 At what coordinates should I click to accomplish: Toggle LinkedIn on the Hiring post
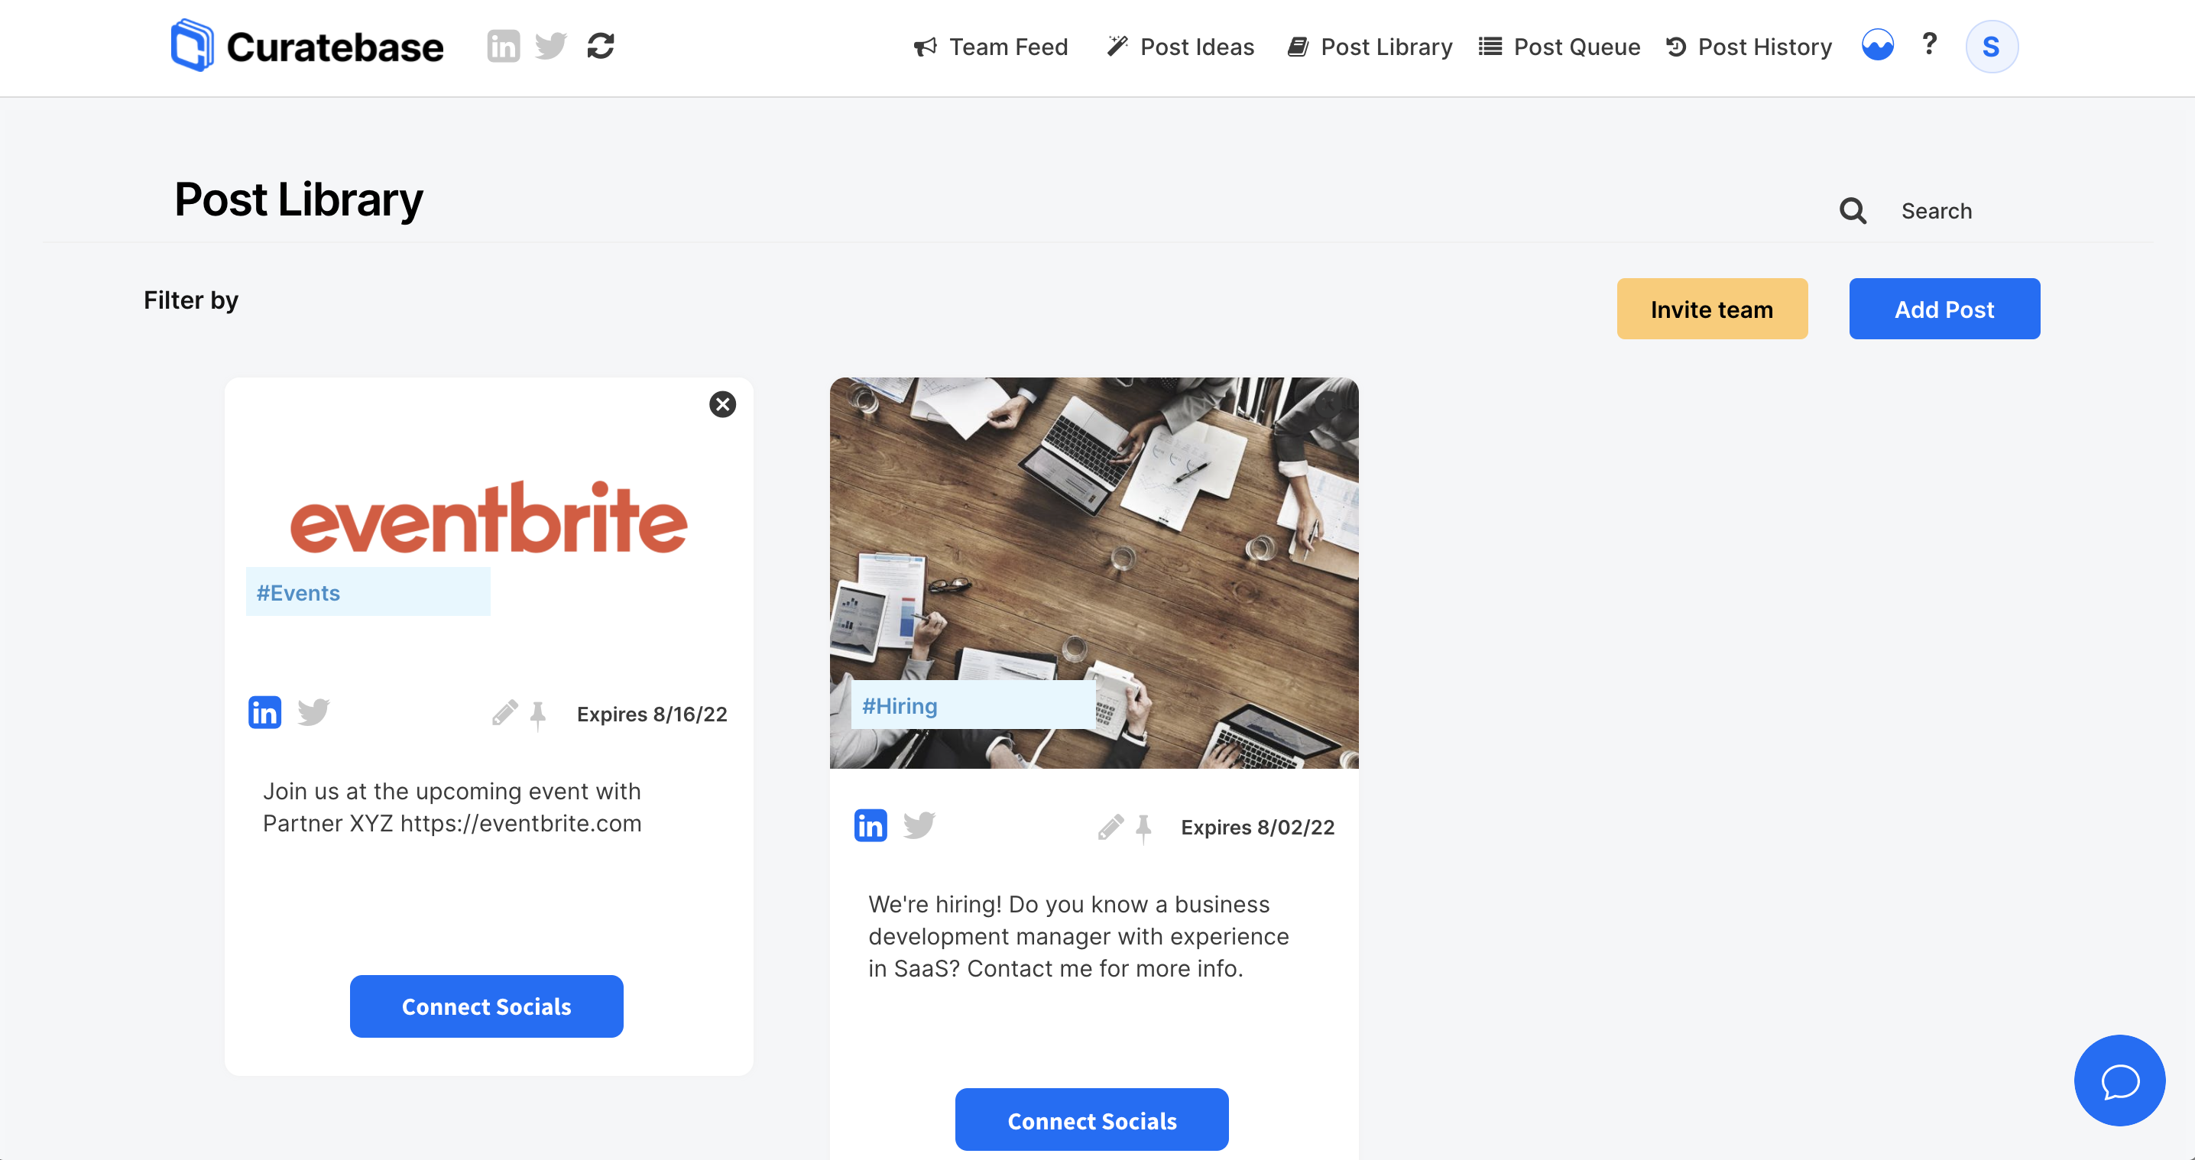870,825
